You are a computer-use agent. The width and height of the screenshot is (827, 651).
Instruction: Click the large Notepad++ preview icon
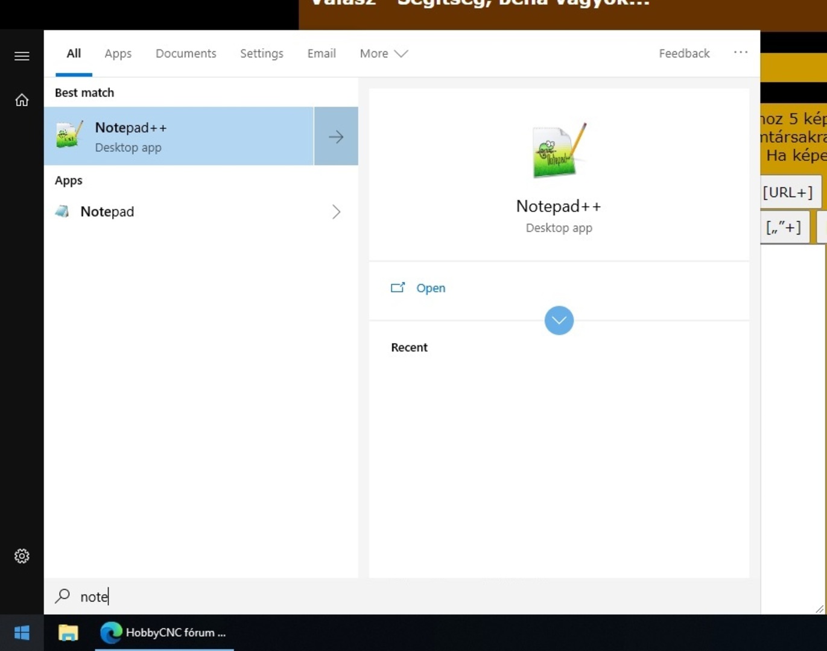[559, 151]
